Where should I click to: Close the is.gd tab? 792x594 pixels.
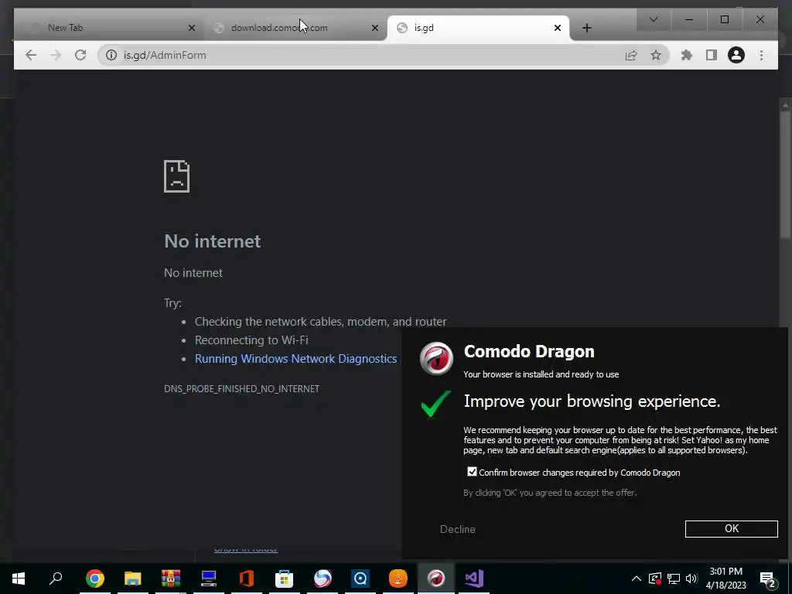pos(557,28)
